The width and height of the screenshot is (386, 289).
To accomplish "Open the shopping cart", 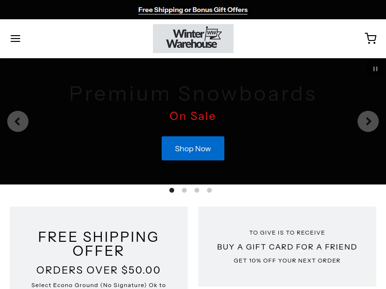I will 371,39.
